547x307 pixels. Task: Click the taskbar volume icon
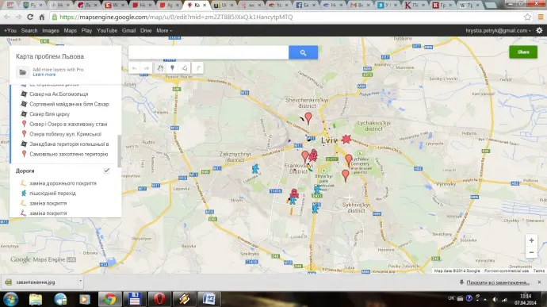[x=495, y=299]
